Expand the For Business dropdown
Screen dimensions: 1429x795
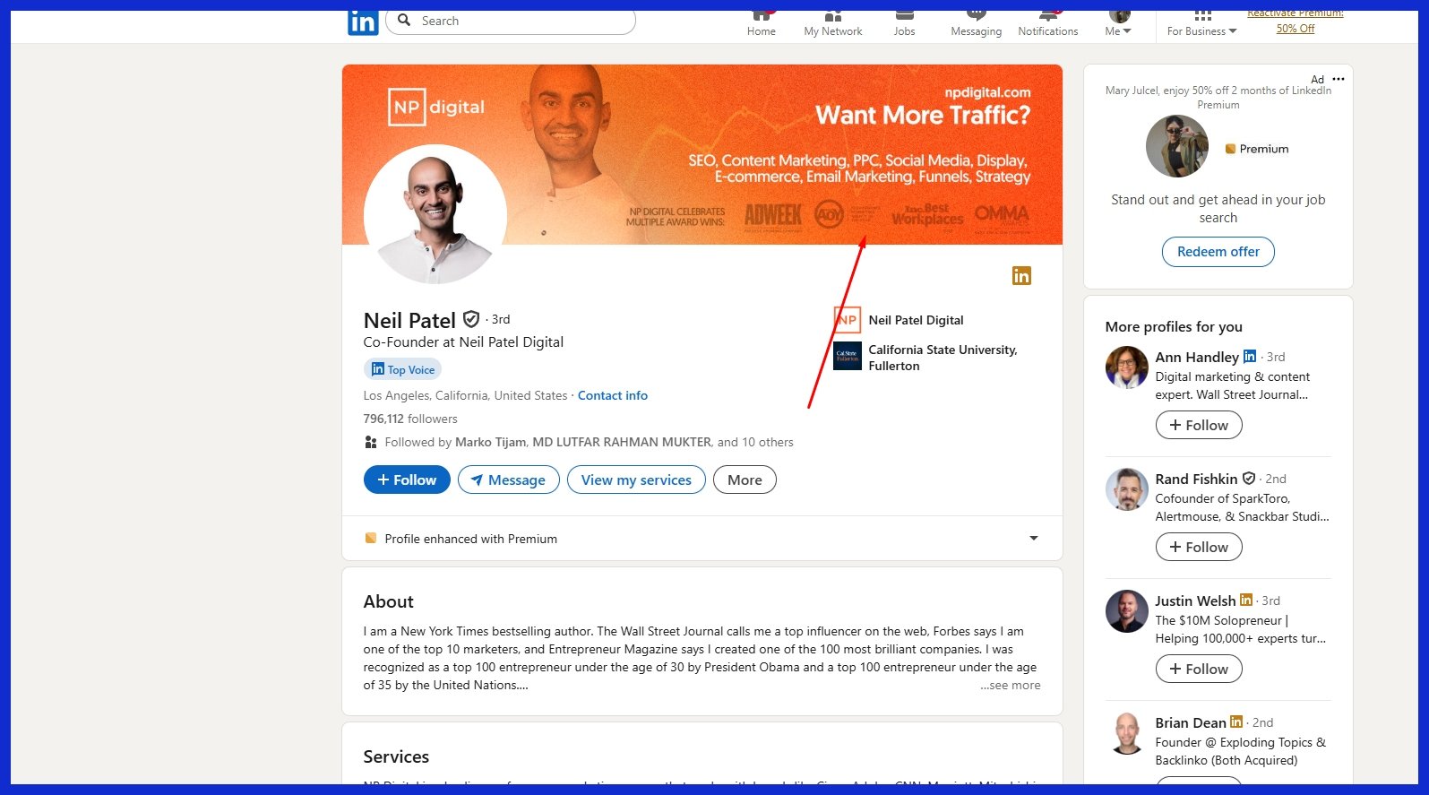pos(1201,24)
